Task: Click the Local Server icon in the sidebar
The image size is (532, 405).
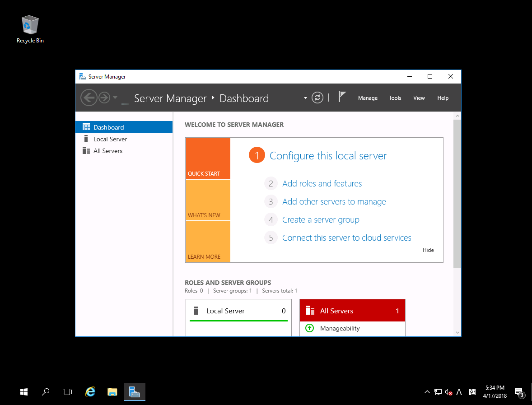Action: [86, 139]
